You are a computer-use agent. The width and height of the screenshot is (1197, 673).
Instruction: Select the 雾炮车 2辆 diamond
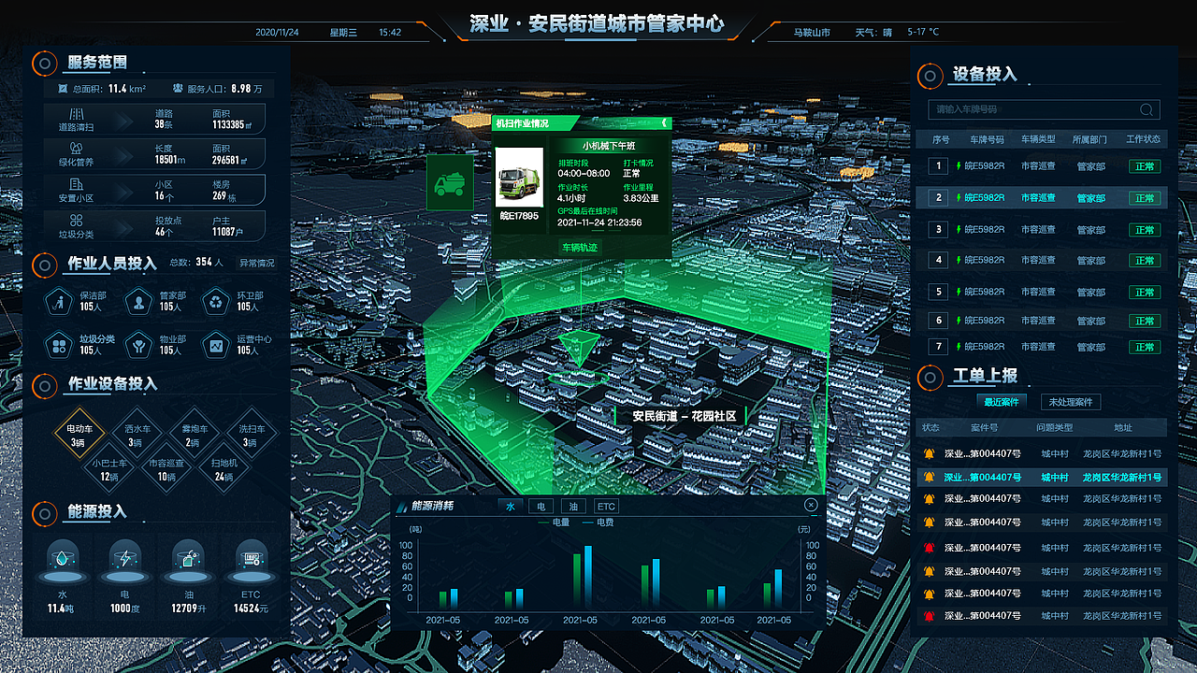tap(193, 435)
